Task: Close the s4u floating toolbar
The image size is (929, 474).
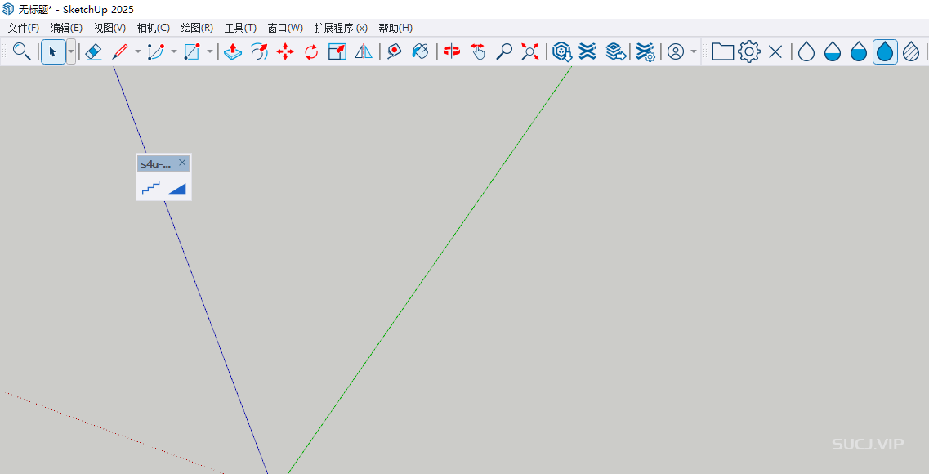Action: tap(182, 163)
